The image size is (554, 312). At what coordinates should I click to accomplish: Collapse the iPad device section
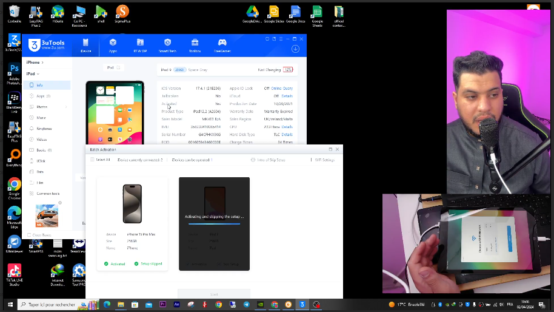coord(33,73)
